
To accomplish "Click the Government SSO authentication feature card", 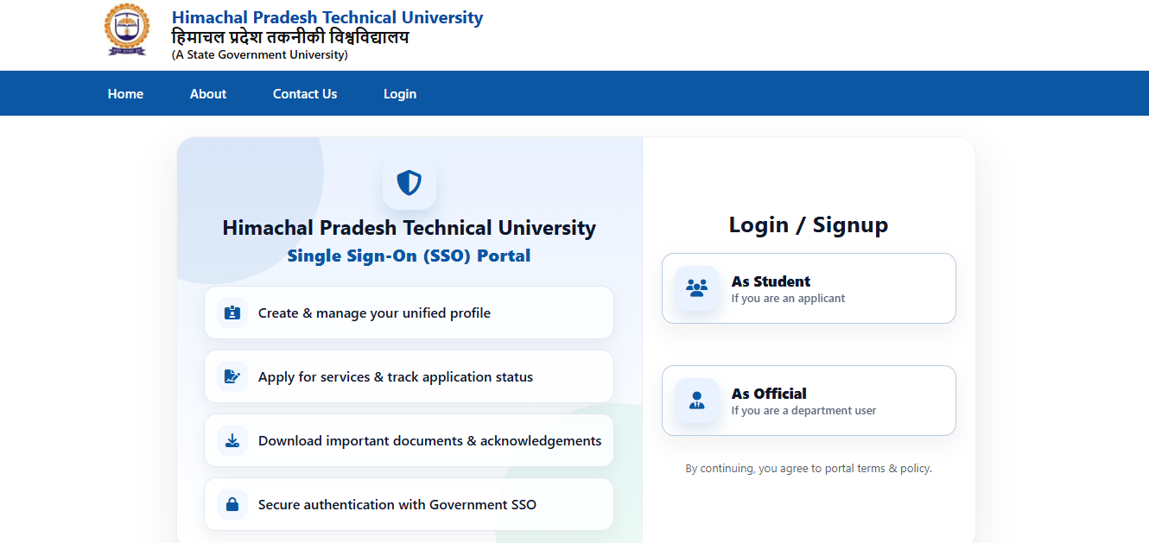I will click(409, 504).
